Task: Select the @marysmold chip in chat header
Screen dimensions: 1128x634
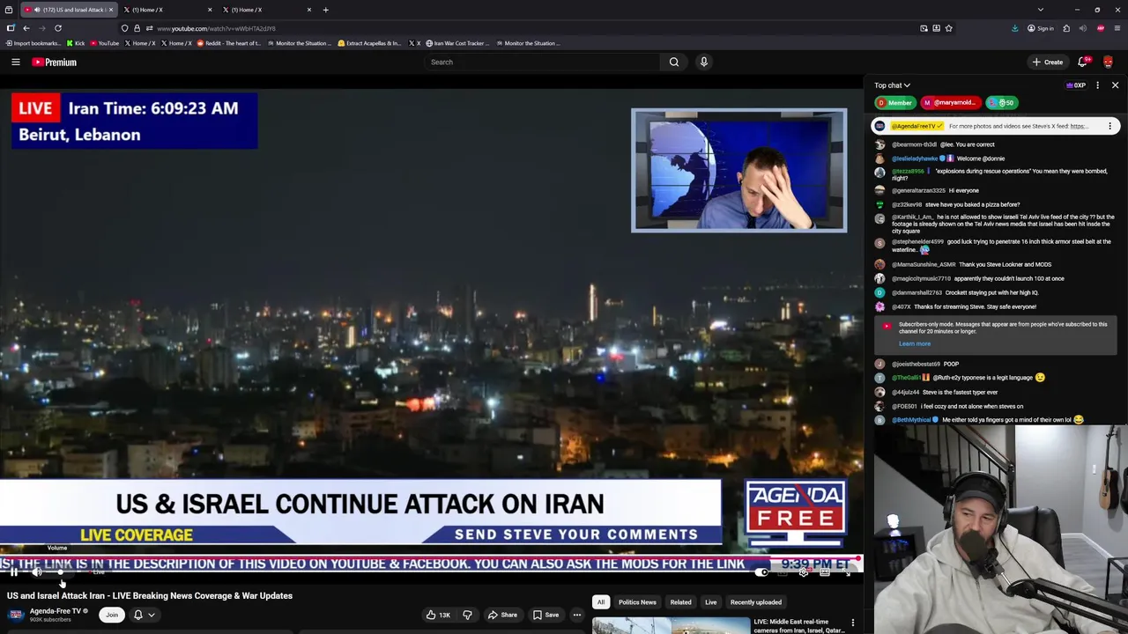Action: (x=951, y=103)
